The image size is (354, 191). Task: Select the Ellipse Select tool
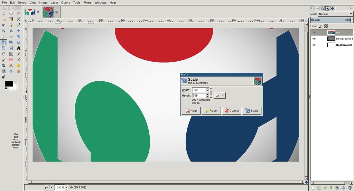point(11,13)
